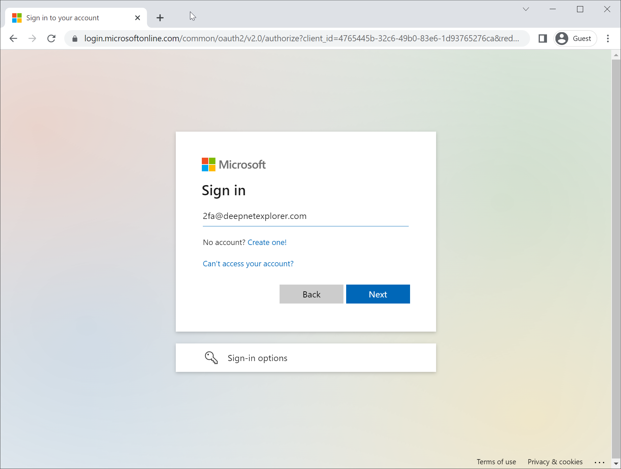Click the URL address bar
Image resolution: width=621 pixels, height=469 pixels.
point(301,39)
